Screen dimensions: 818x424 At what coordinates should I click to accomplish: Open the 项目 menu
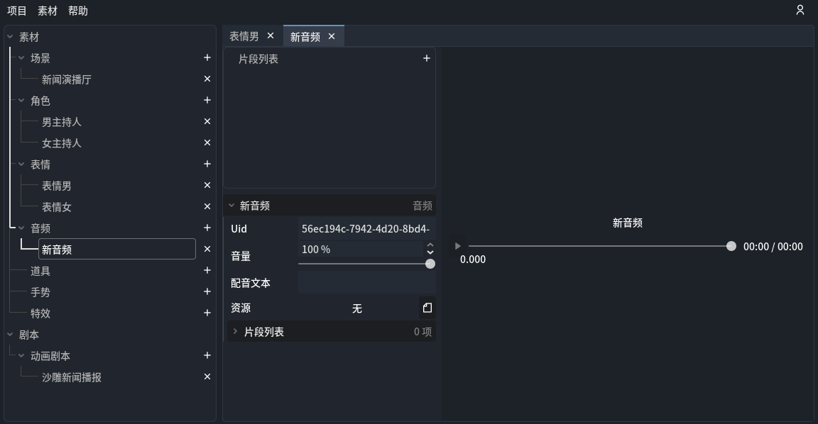[16, 10]
